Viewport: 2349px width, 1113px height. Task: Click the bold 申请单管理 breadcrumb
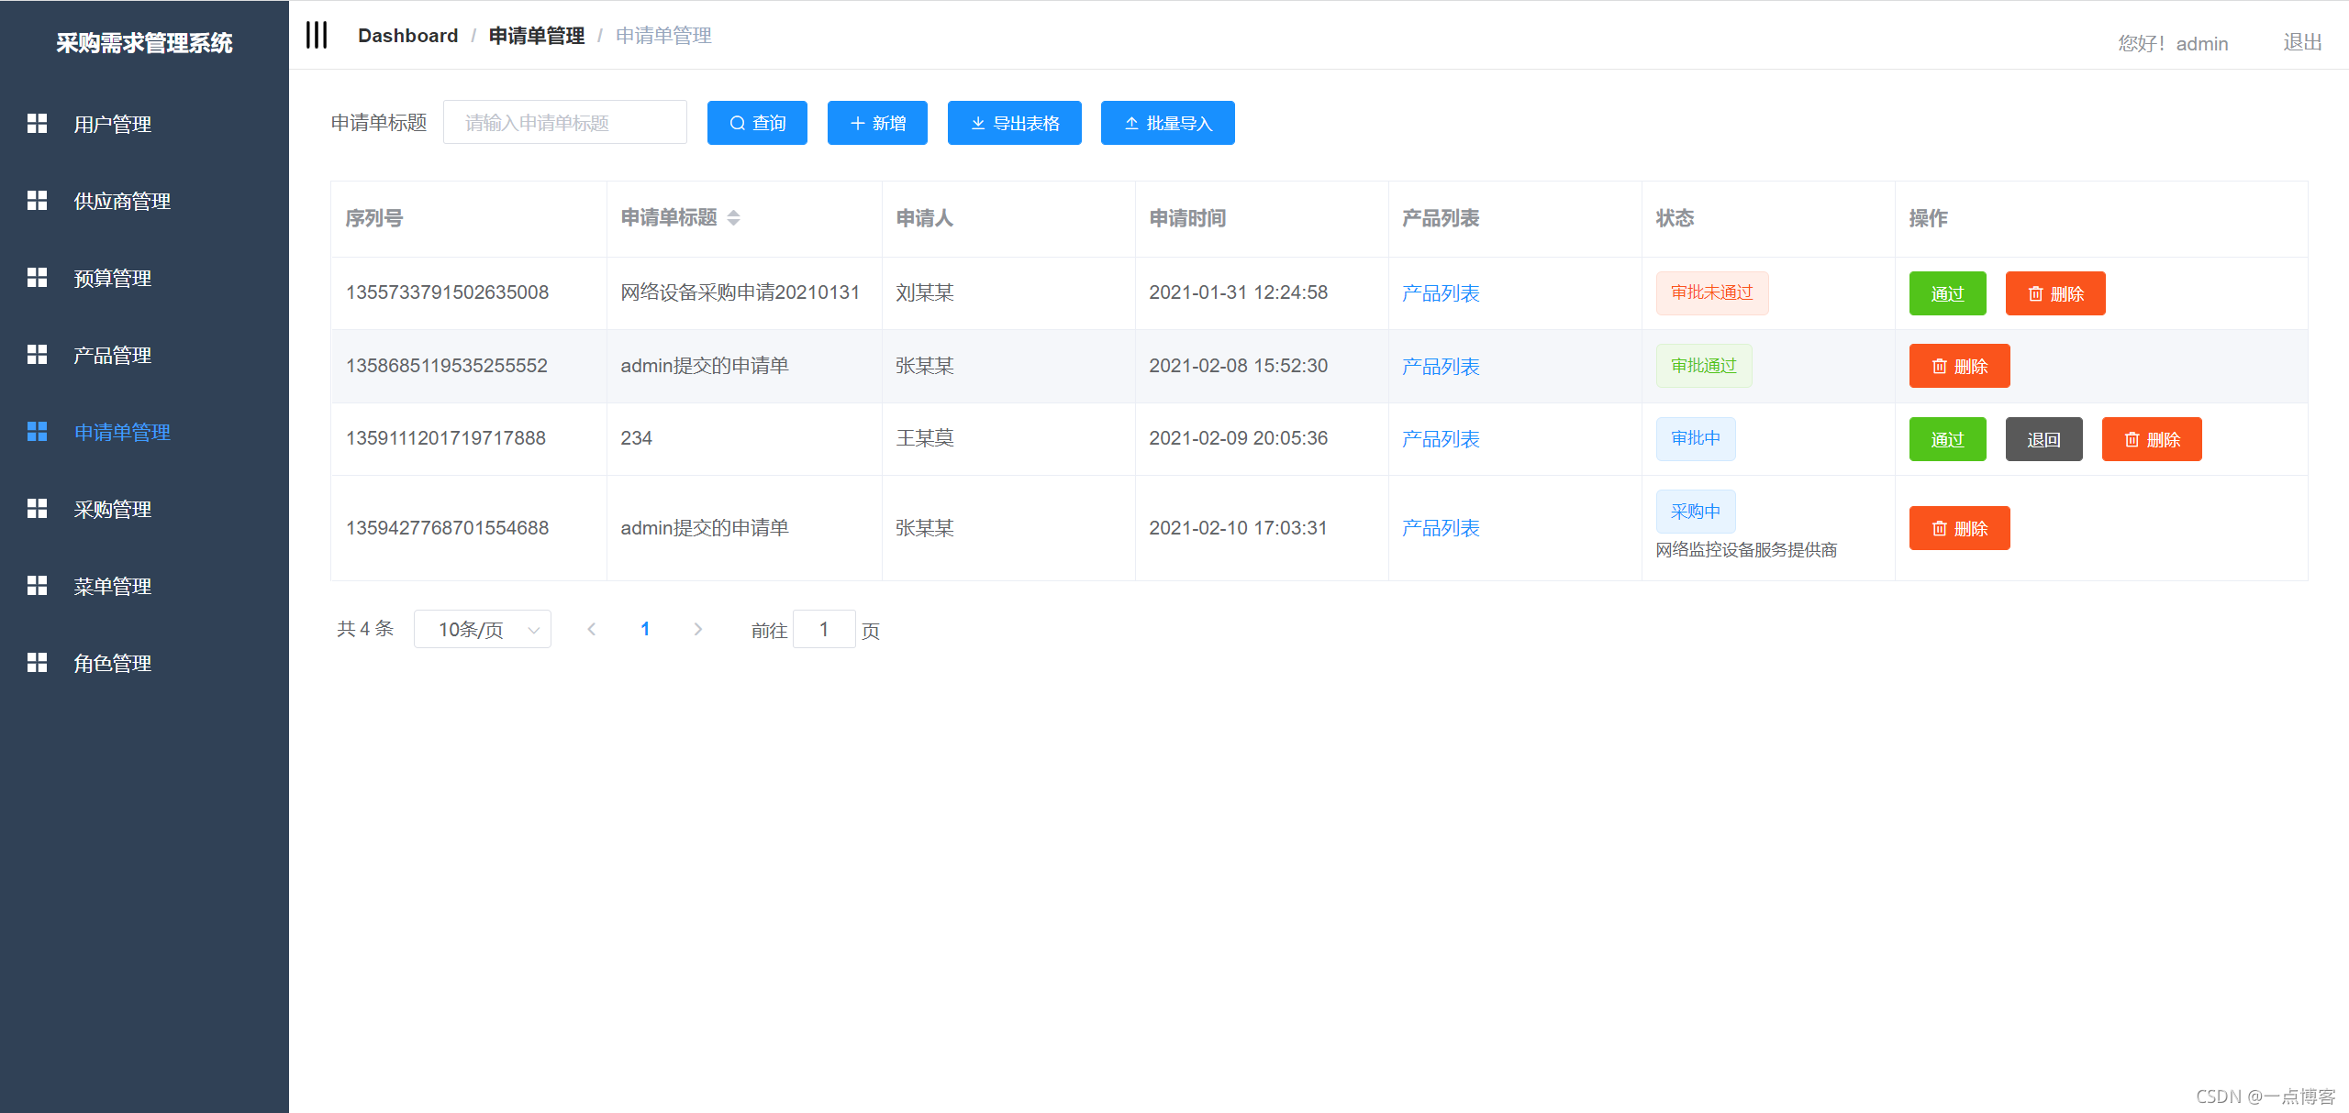tap(537, 36)
